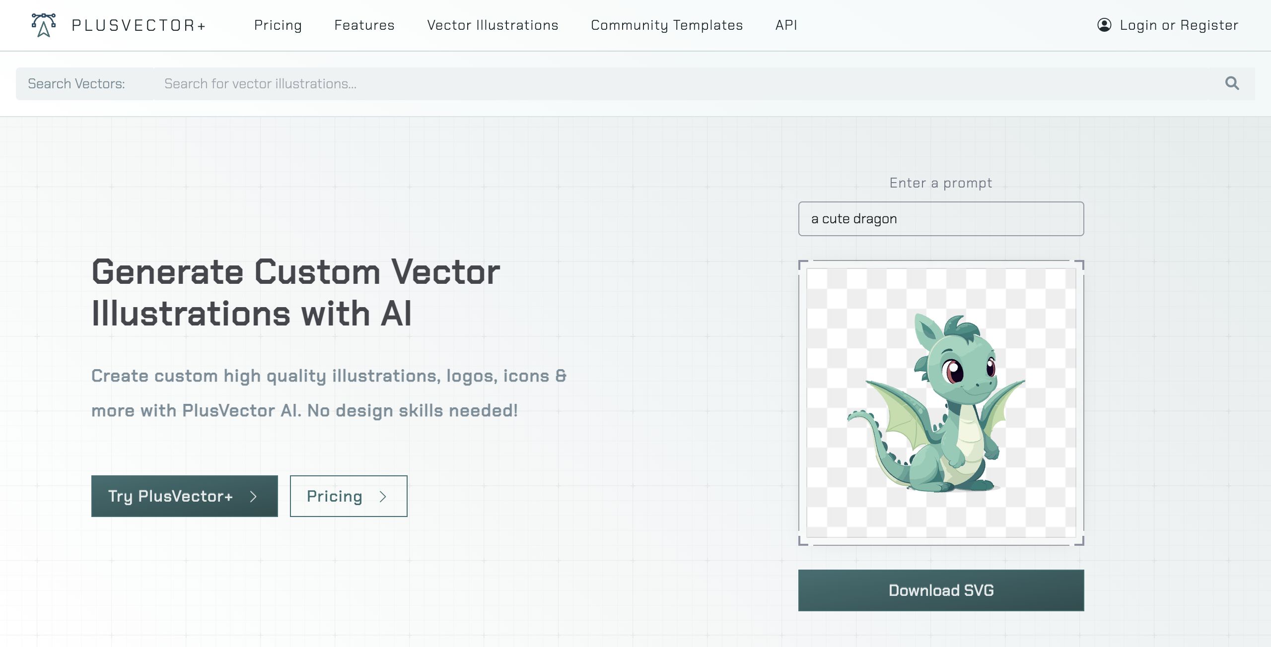Open Community Templates in navbar
The image size is (1271, 647).
pyautogui.click(x=667, y=25)
